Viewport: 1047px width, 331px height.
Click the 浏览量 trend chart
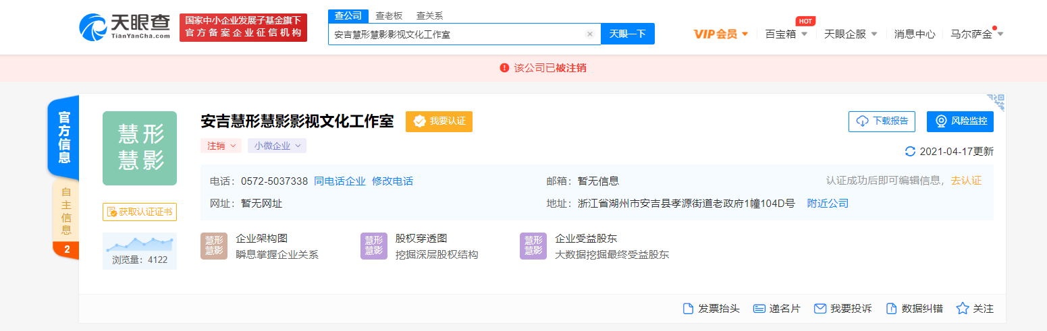[140, 243]
